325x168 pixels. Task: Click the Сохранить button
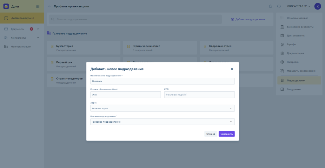(x=226, y=134)
